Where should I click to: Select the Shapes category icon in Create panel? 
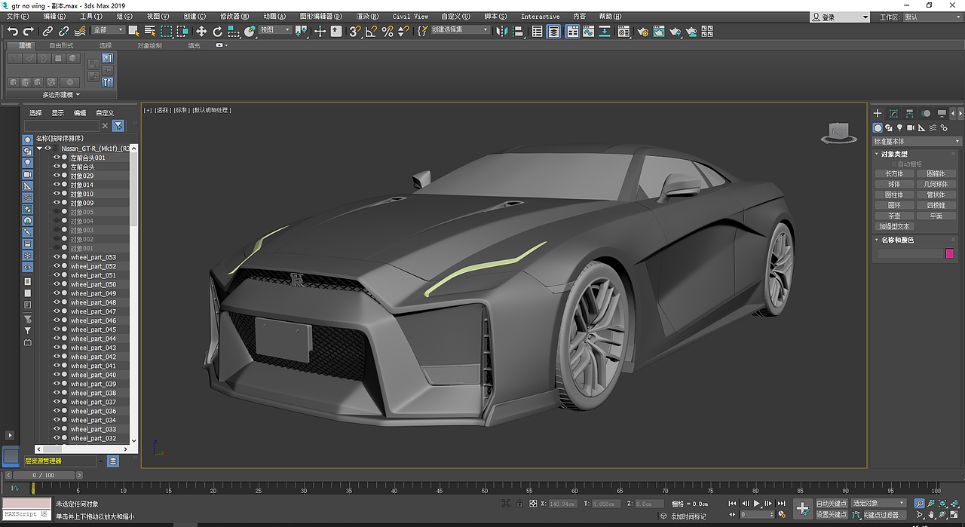889,127
